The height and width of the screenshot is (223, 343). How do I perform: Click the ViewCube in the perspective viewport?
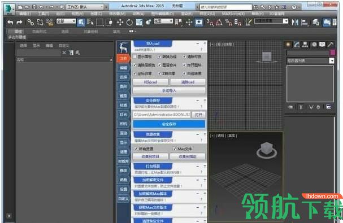[267, 150]
